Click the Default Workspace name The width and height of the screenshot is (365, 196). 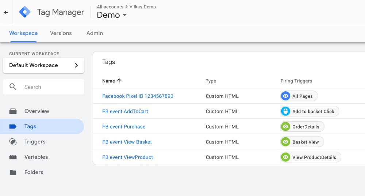[34, 65]
